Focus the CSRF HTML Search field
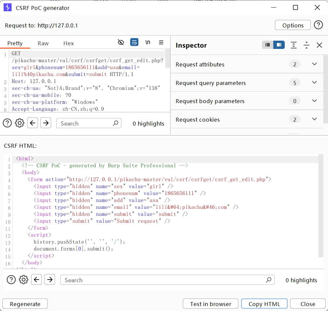This screenshot has width=328, height=311. pos(167,280)
